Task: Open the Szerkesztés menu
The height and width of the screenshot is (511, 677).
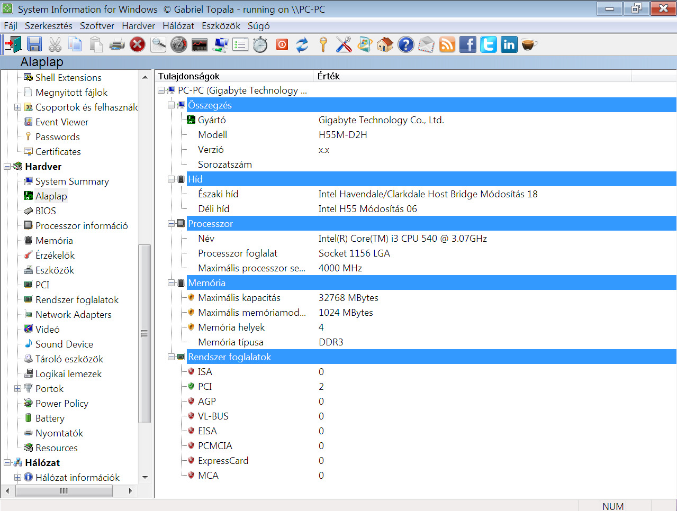Action: click(x=49, y=26)
